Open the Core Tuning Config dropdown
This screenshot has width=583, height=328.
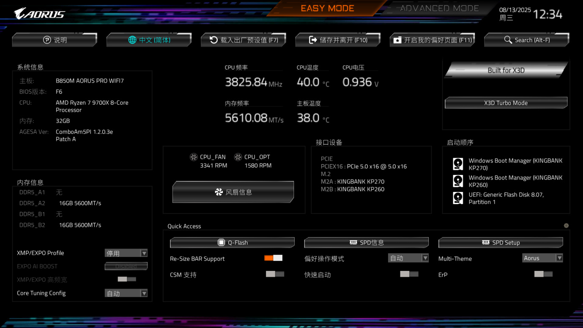[126, 293]
